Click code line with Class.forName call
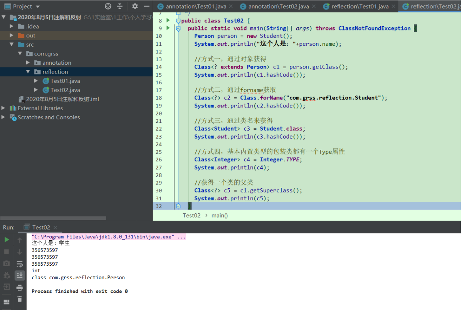 point(291,98)
